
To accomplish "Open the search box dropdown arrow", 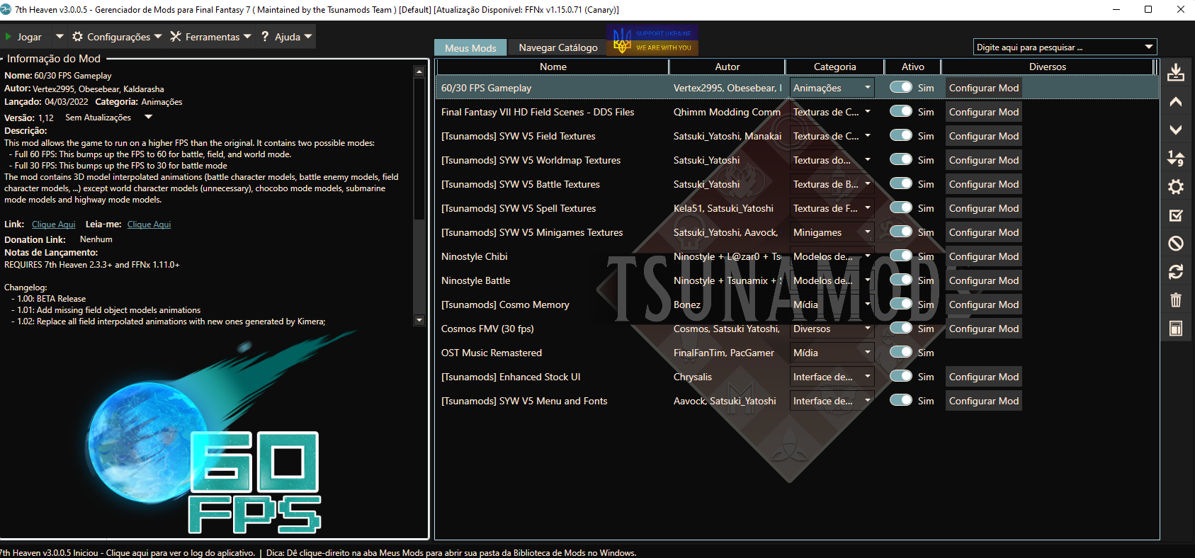I will coord(1148,47).
